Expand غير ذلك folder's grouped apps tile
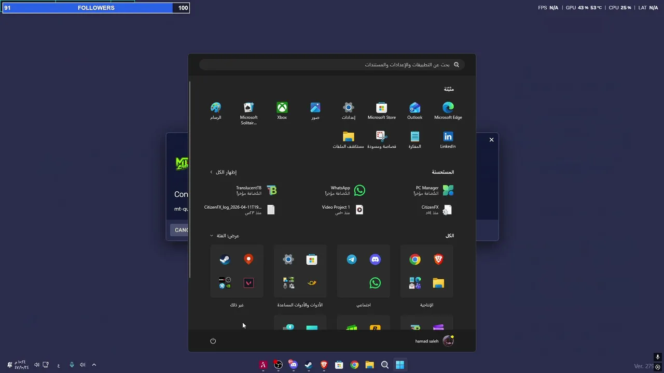This screenshot has width=664, height=373. [x=225, y=283]
